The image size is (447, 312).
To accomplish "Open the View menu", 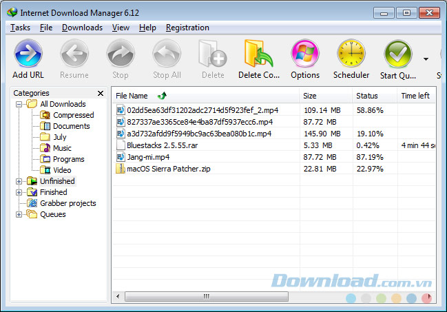I will 121,28.
